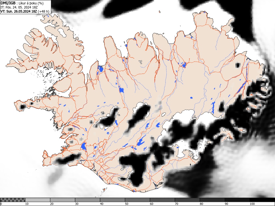Select the legend swatch between 20 and 30
The width and height of the screenshot is (275, 206).
63,200
